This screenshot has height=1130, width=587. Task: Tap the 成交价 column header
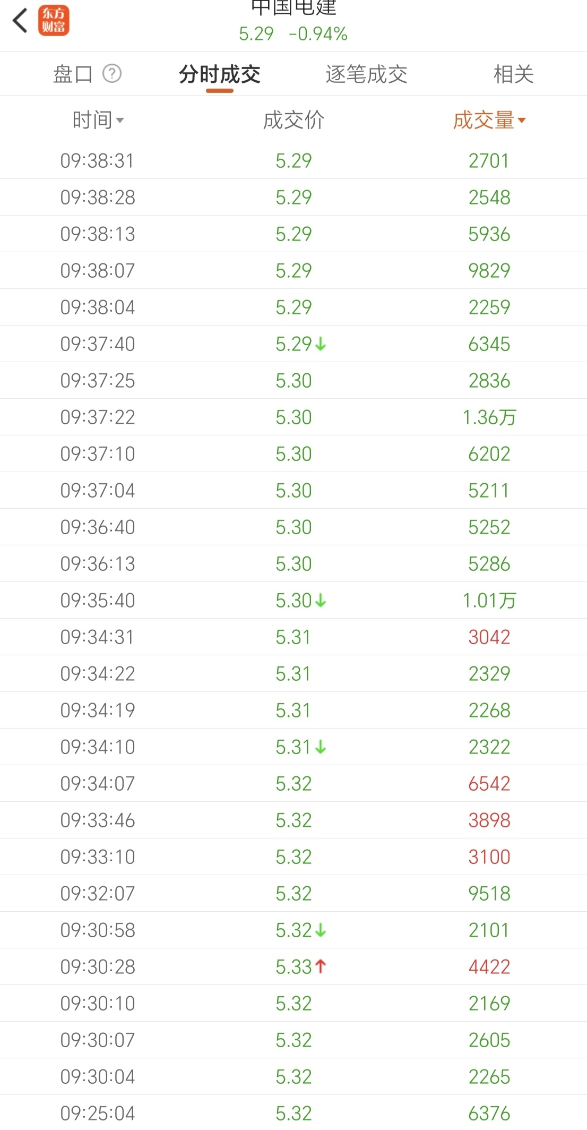pos(293,121)
